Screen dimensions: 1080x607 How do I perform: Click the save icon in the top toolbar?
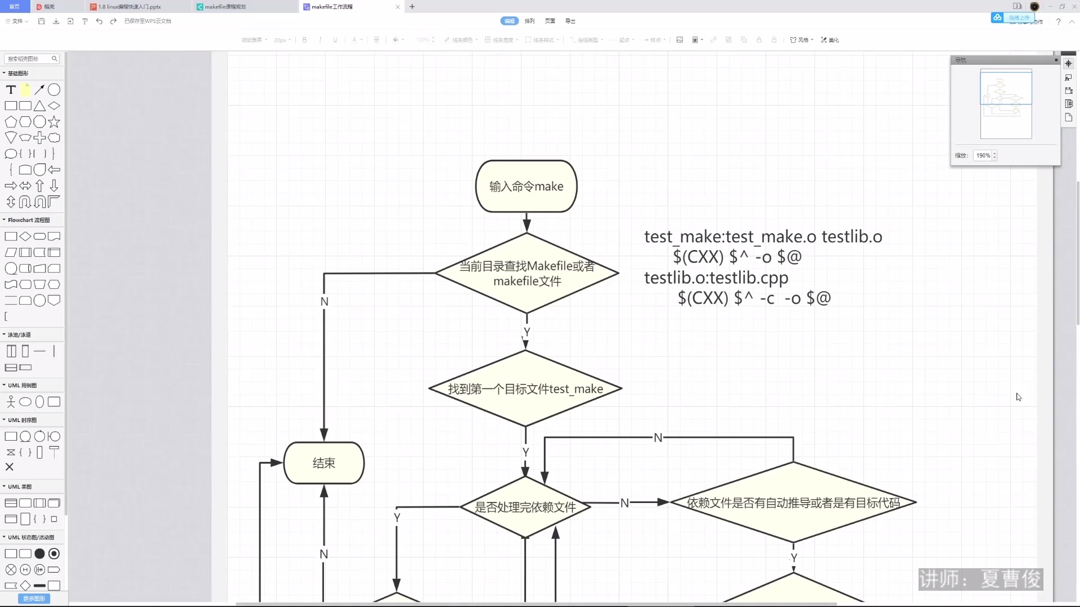[x=42, y=21]
